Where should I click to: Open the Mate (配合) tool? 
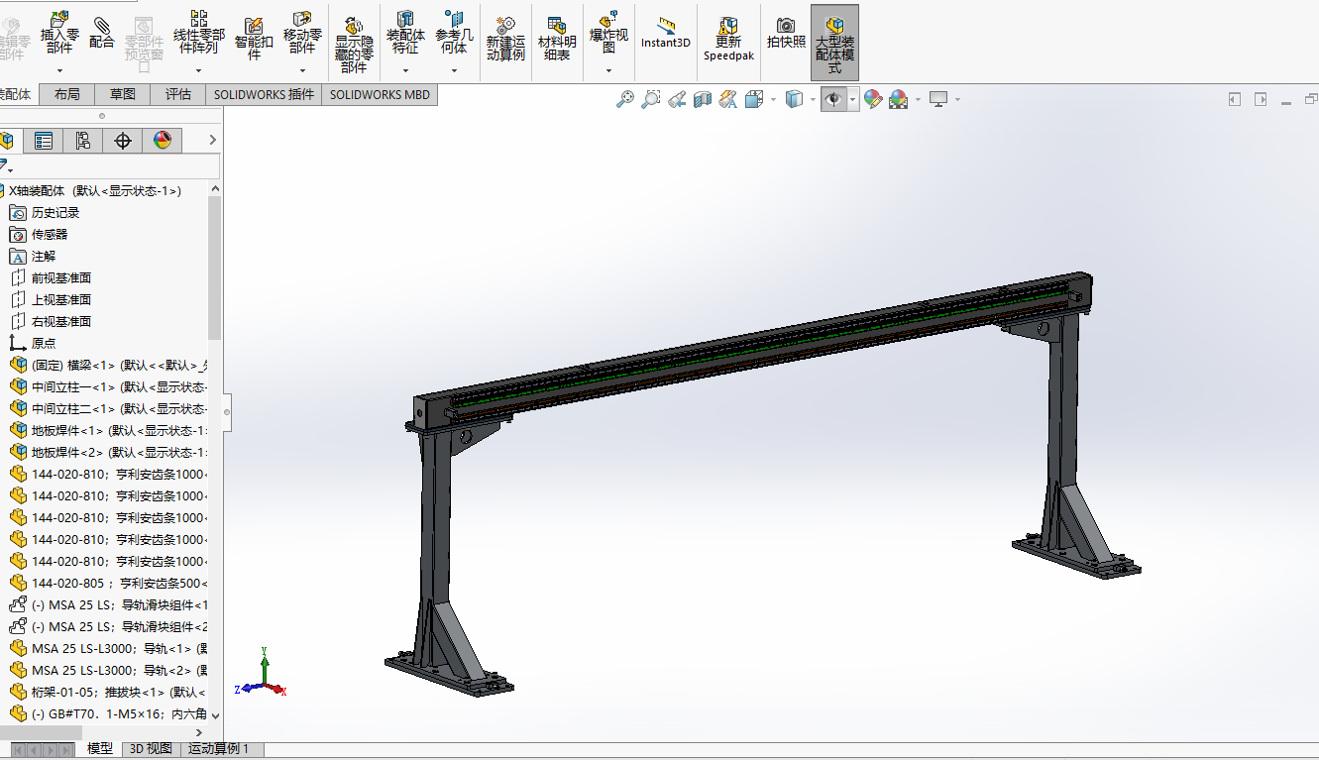[101, 32]
